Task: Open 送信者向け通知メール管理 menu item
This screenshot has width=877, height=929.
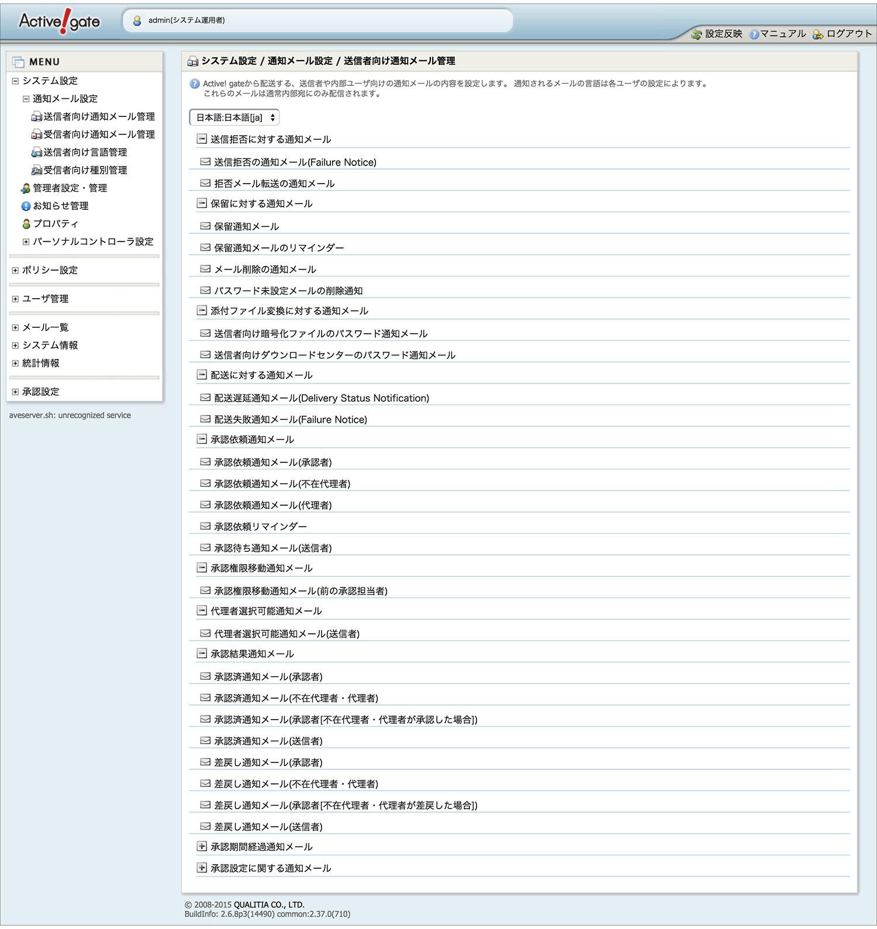Action: pyautogui.click(x=99, y=116)
